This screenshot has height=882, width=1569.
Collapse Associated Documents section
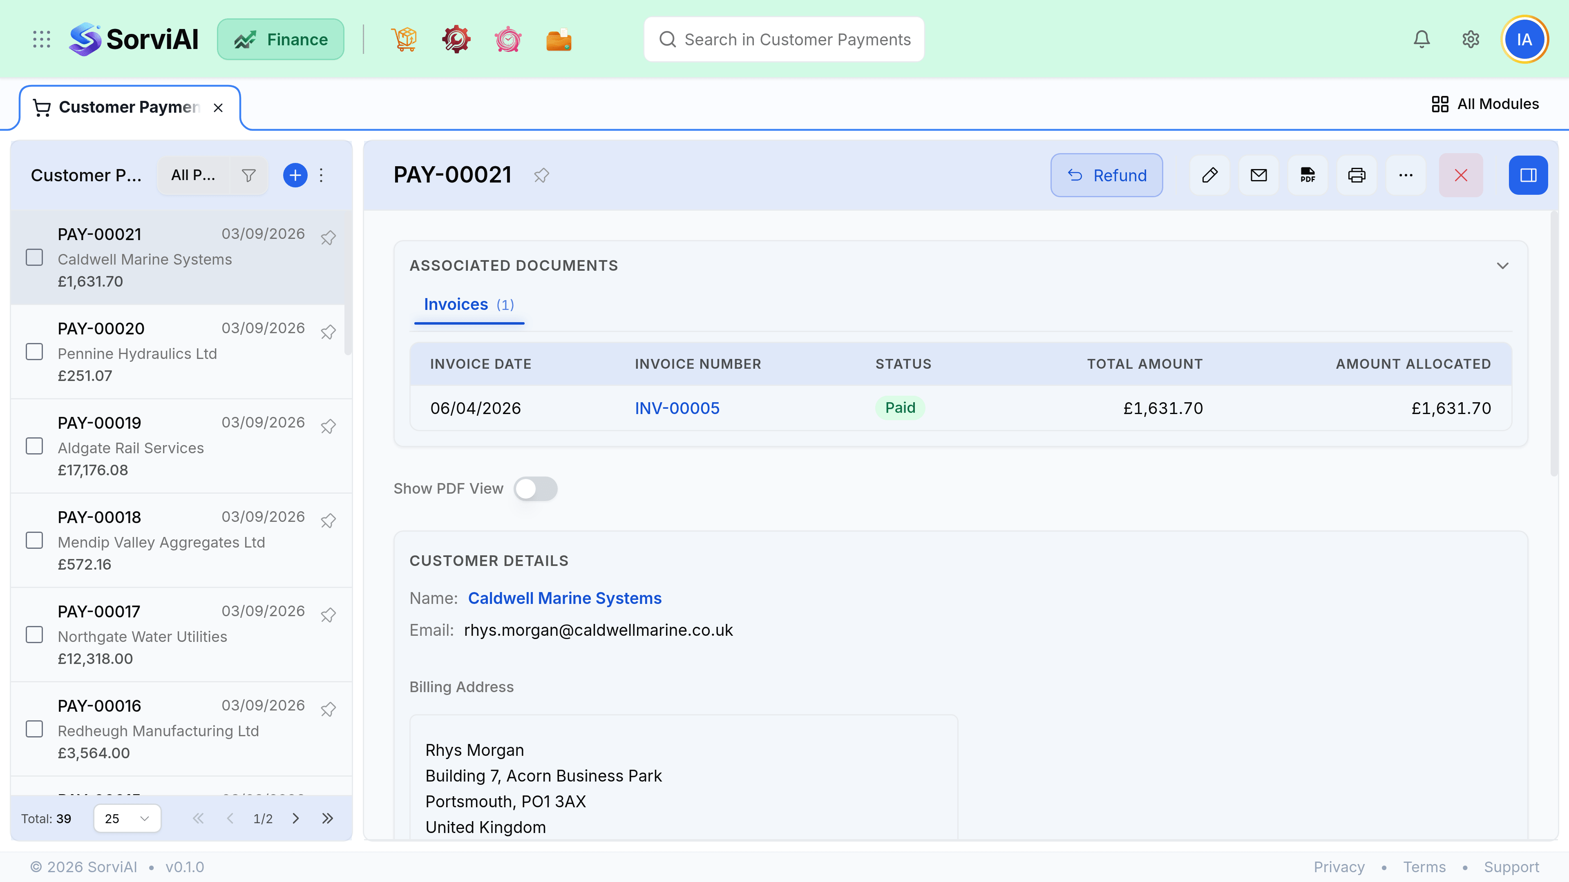[x=1503, y=266]
